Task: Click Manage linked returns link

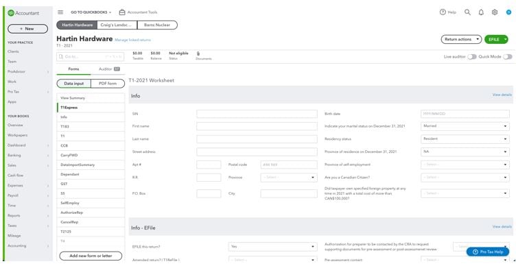Action: 132,40
